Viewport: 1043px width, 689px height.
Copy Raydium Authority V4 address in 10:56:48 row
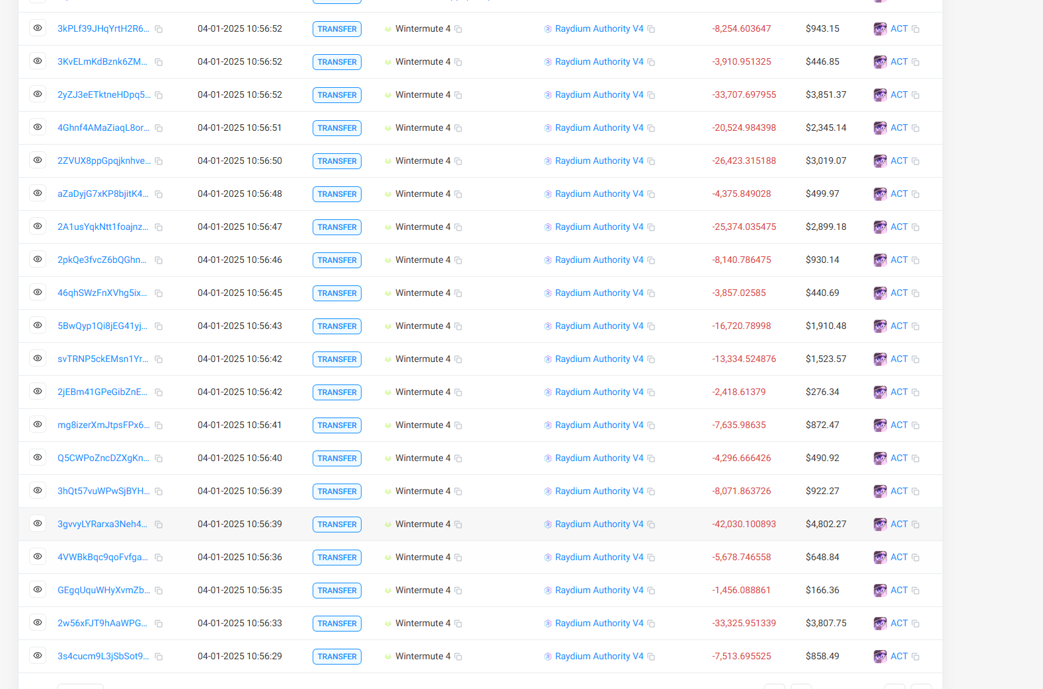[x=651, y=194]
